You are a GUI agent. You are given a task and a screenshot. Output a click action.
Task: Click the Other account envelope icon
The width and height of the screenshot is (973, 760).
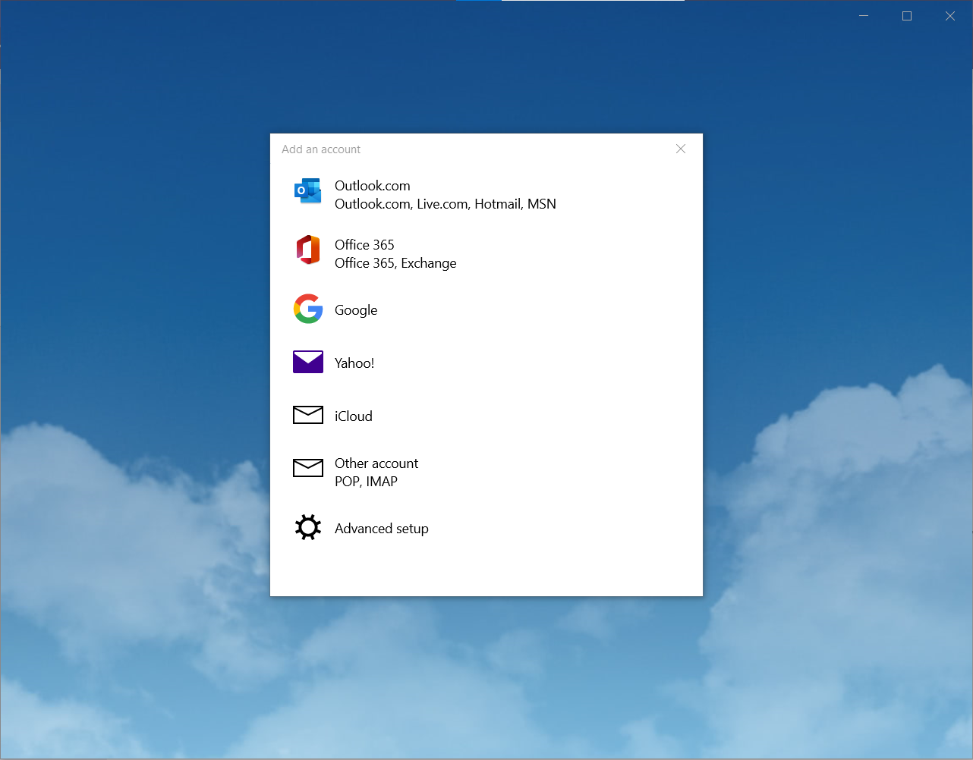pos(308,468)
